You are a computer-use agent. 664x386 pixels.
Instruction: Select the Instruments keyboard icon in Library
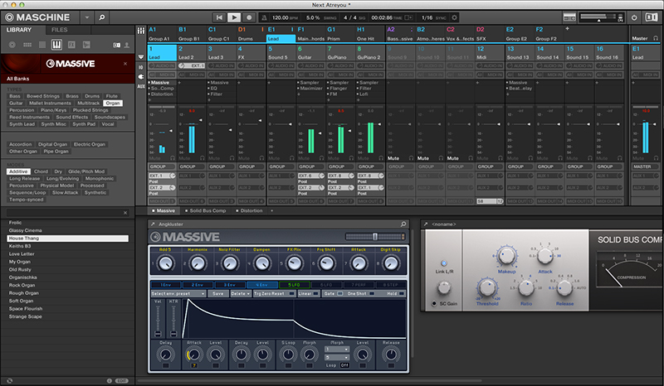coord(56,43)
